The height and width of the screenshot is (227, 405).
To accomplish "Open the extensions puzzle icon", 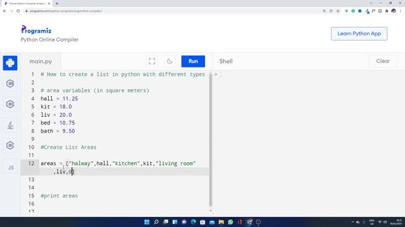I will point(387,11).
